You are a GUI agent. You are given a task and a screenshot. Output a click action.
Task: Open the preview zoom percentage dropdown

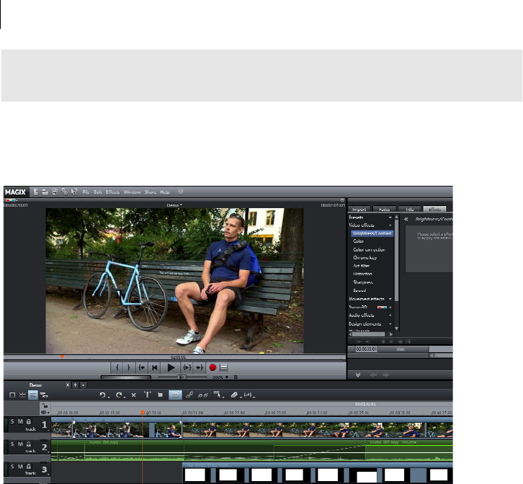[227, 377]
